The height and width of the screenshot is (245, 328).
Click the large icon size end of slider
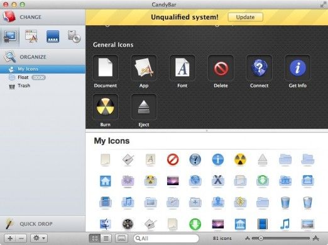[315, 238]
